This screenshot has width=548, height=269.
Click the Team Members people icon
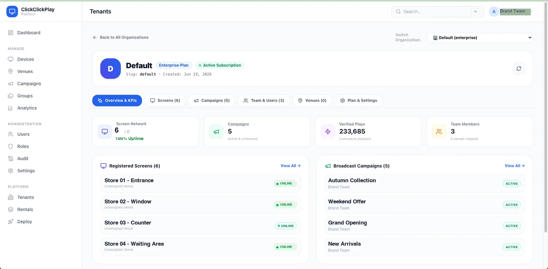439,132
